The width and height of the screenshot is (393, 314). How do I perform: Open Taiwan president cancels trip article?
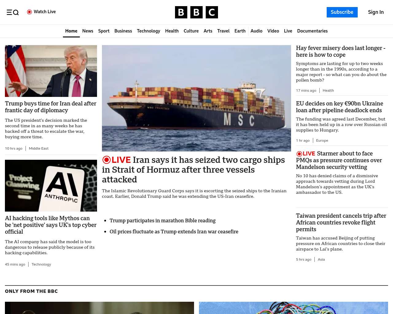coord(341,222)
